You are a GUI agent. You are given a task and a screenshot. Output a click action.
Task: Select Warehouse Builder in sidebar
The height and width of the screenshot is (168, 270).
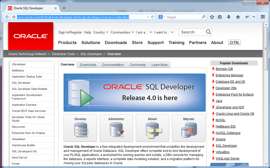32,145
